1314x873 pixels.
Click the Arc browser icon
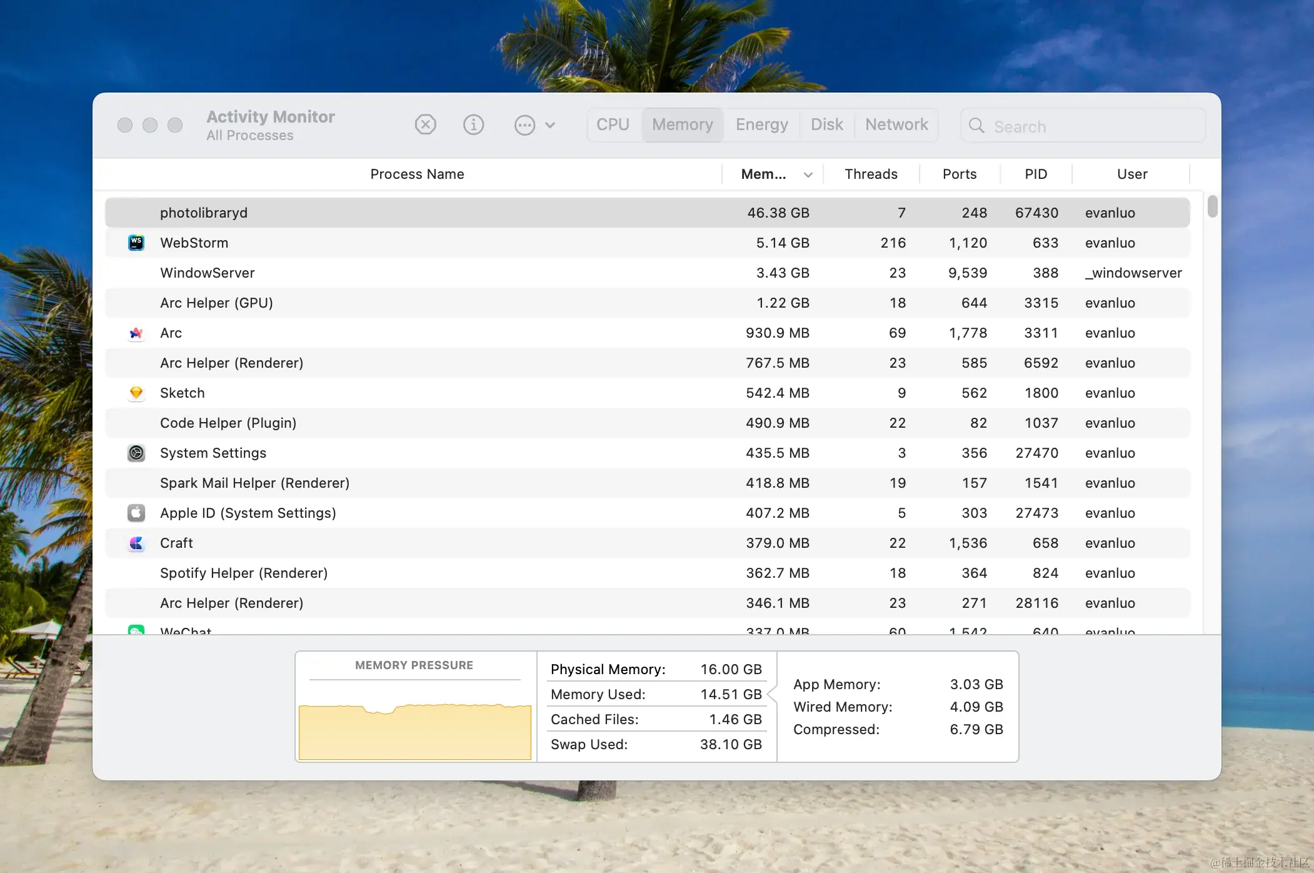pos(136,333)
